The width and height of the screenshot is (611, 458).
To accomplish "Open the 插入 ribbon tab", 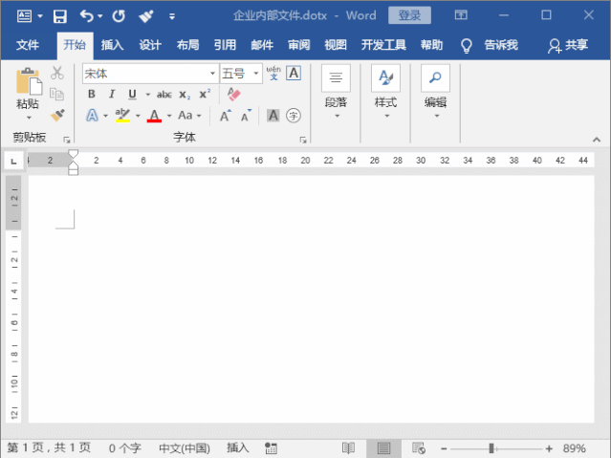I will [112, 45].
